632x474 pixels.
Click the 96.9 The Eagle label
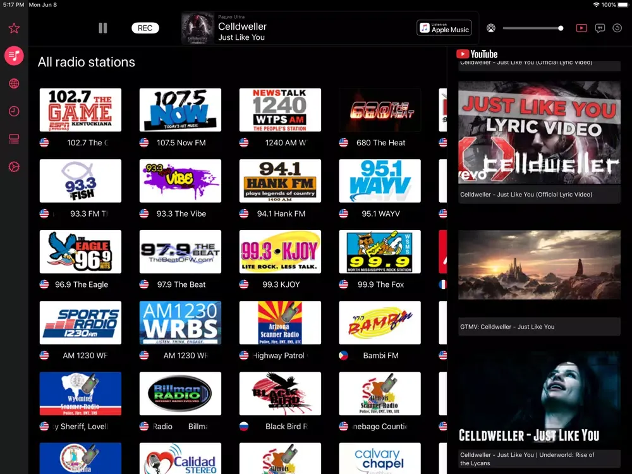pos(82,284)
